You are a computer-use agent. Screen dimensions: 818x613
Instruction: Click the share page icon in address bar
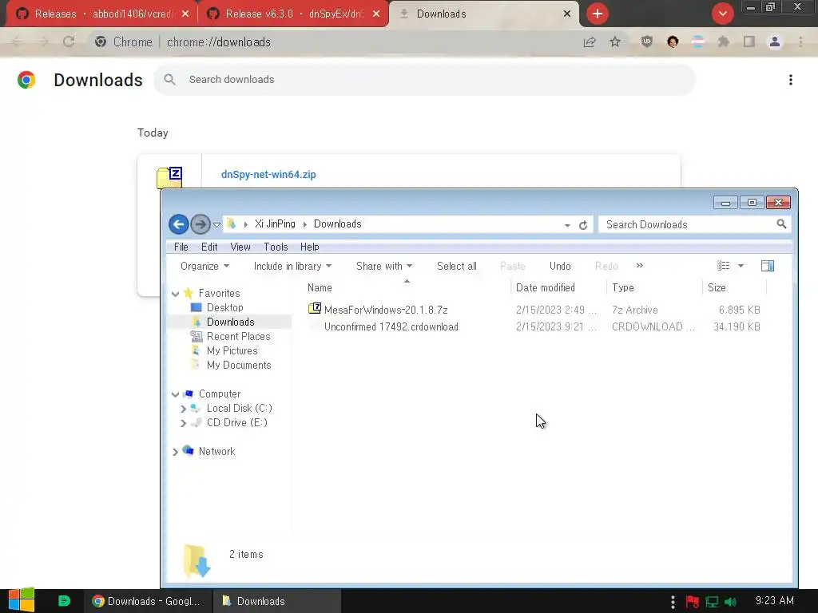point(590,42)
